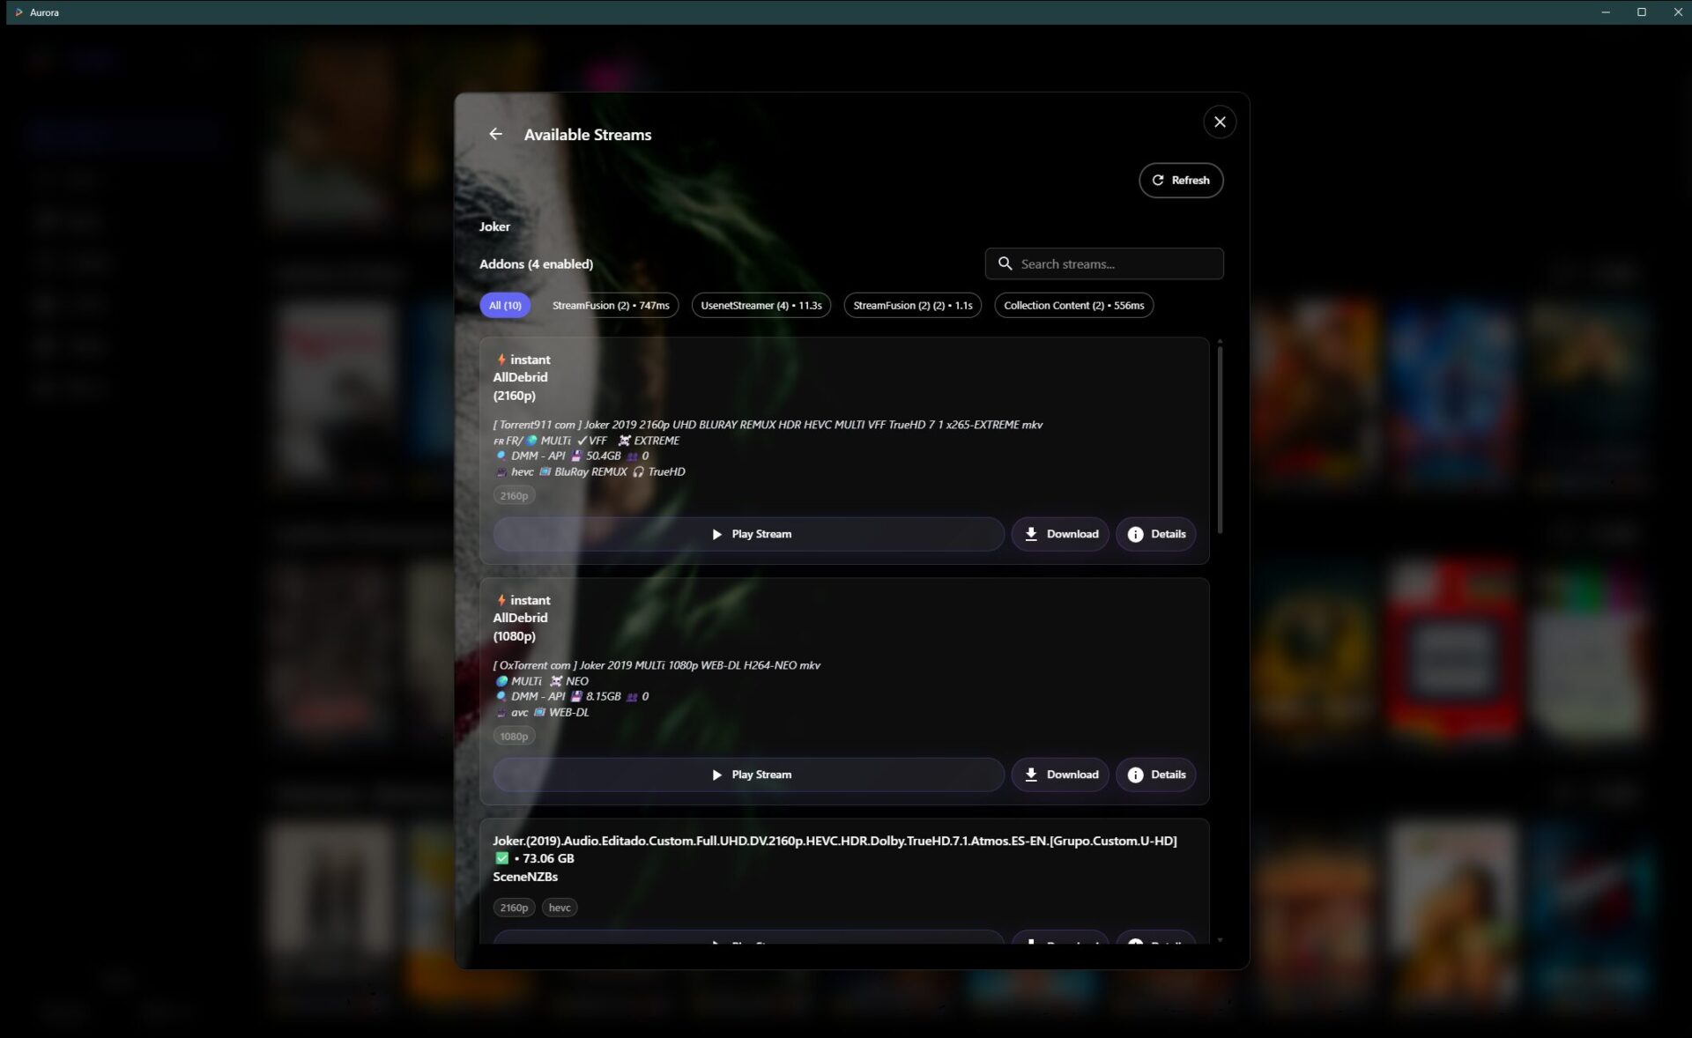Click the back arrow in Available Streams
1692x1038 pixels.
(x=495, y=134)
